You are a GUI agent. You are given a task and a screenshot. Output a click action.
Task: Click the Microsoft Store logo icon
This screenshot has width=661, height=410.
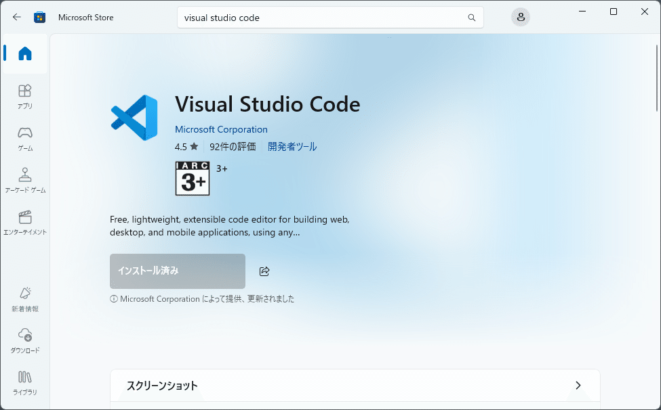(x=39, y=17)
